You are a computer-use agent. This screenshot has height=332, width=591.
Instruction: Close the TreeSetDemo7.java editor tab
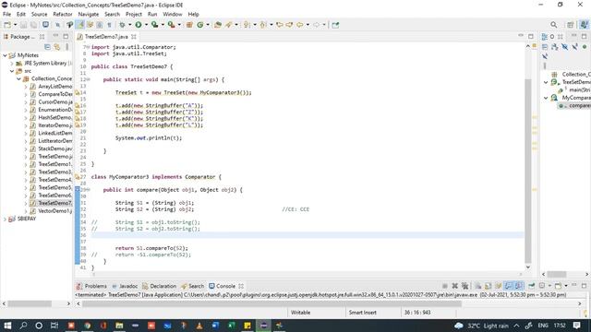point(134,37)
